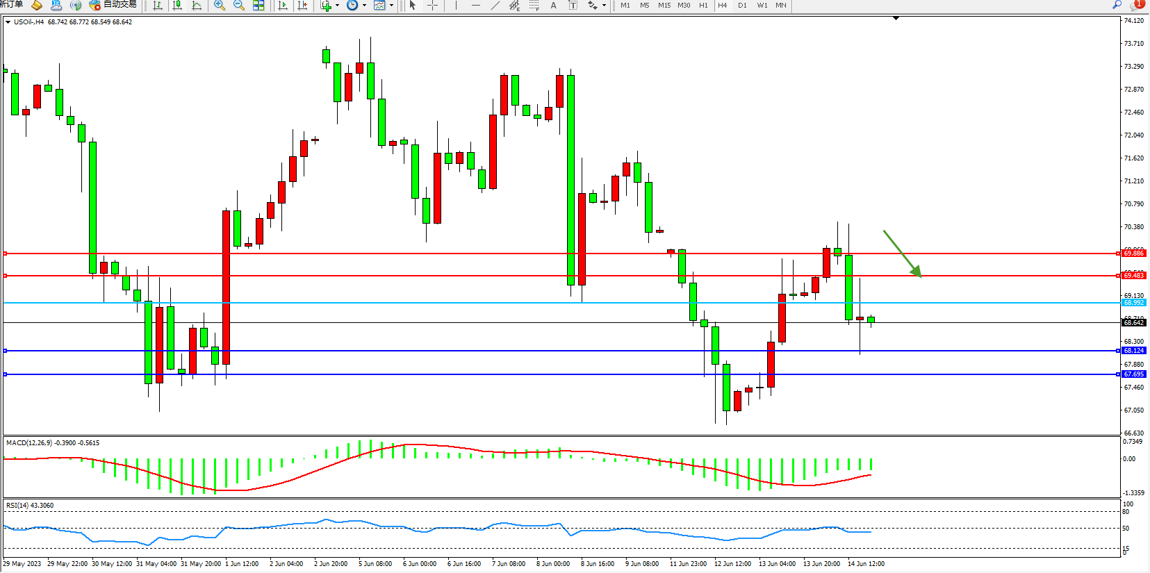Viewport: 1150px width, 573px height.
Task: Select the M15 timeframe button
Action: point(664,6)
